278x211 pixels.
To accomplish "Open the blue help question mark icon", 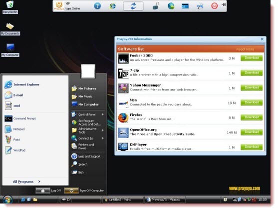I will 97,6.
